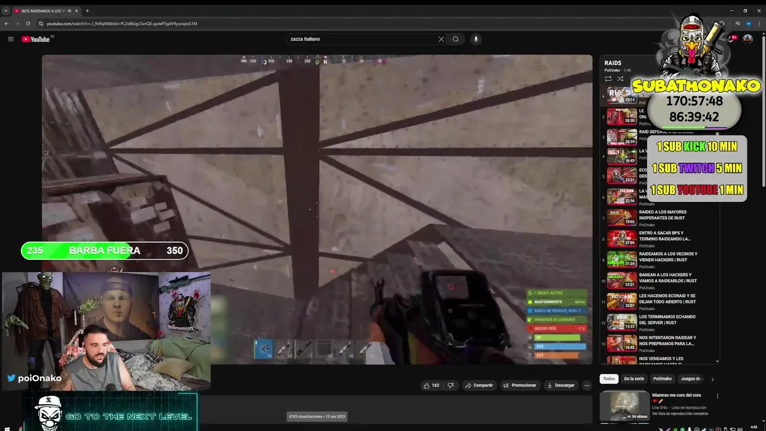Dislike the video
Viewport: 766px width, 431px height.
(x=451, y=386)
